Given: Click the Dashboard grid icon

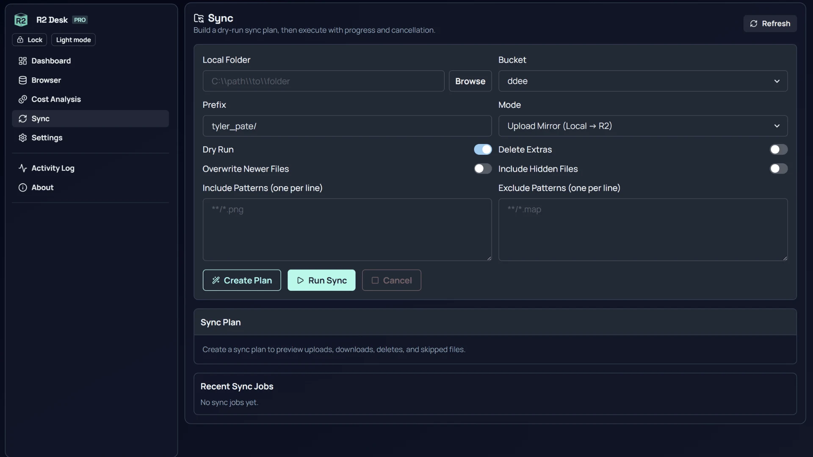Looking at the screenshot, I should (x=23, y=61).
